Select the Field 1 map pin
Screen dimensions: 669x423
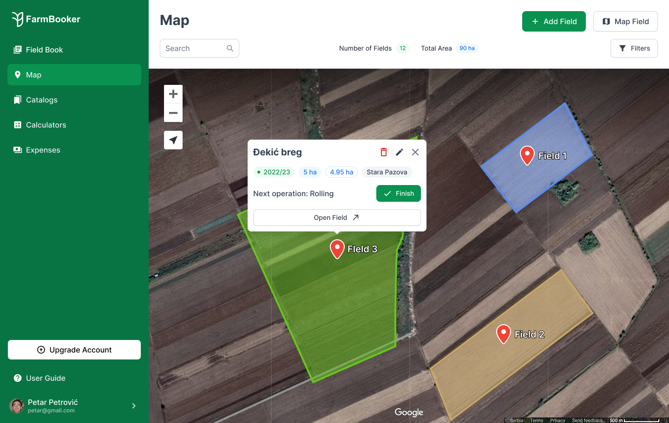coord(527,155)
